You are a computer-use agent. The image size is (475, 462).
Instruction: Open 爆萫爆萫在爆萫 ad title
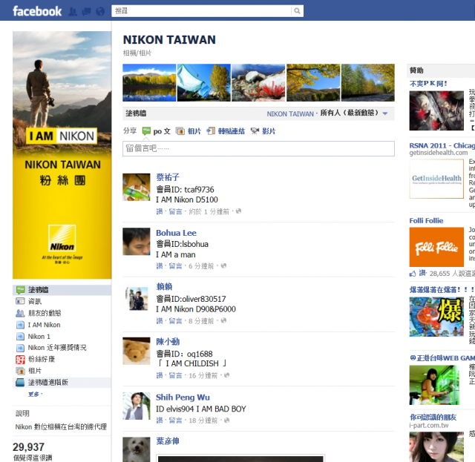click(x=442, y=290)
